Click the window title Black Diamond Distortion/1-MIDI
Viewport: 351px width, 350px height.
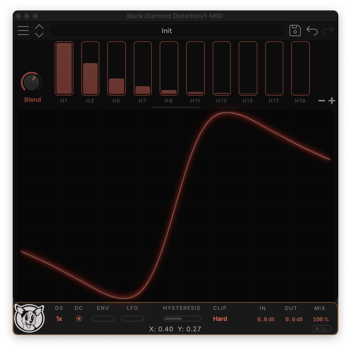point(175,16)
